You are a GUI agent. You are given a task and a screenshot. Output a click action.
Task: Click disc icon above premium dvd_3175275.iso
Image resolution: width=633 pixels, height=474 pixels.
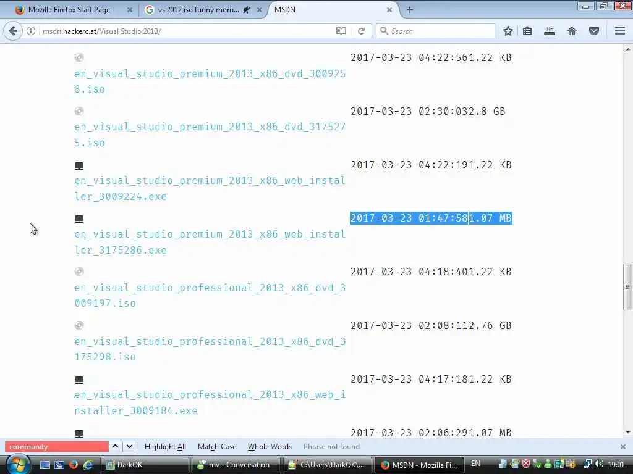[x=79, y=111]
